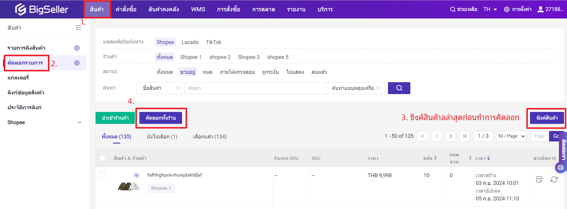Open รายการดึงสินค้า in sidebar
The image size is (567, 209).
26,48
